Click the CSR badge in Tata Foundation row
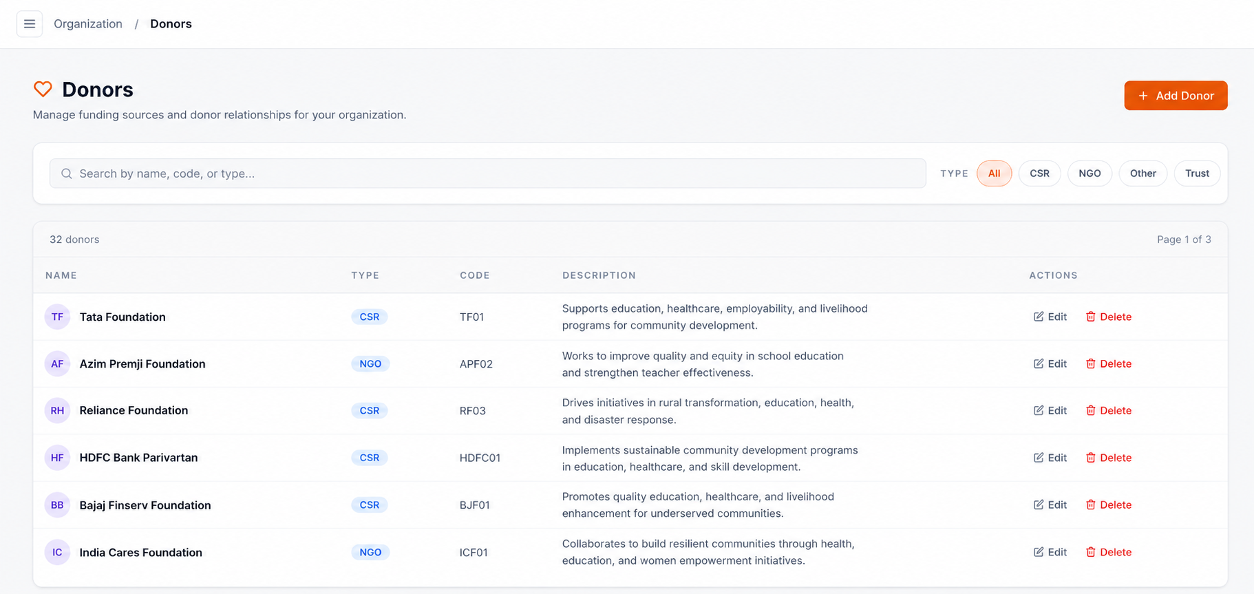Viewport: 1254px width, 594px height. click(x=370, y=317)
